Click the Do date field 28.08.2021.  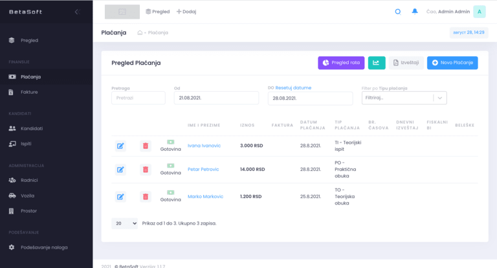[311, 98]
